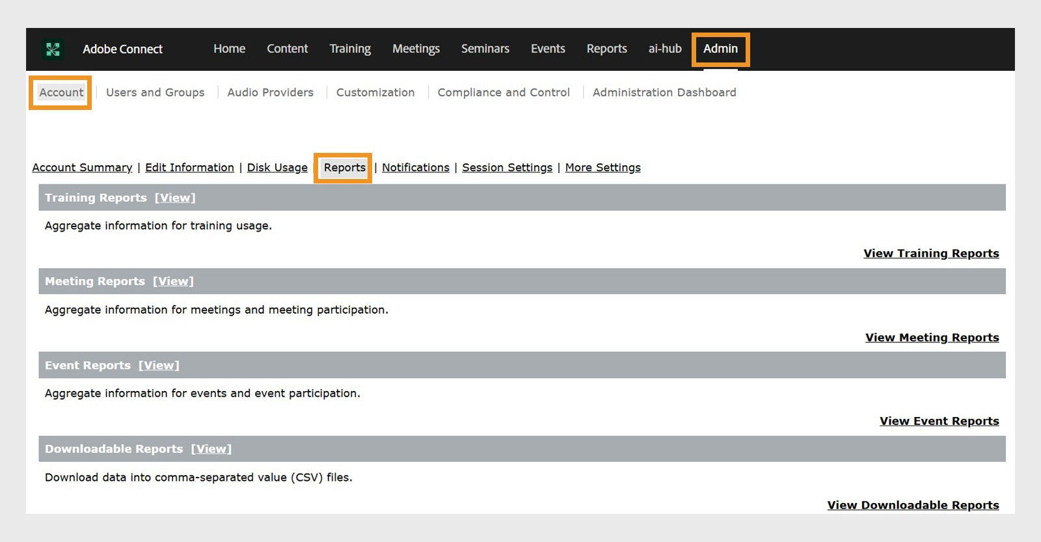Screen dimensions: 1041x542
Task: Open the Training section
Action: pyautogui.click(x=350, y=49)
